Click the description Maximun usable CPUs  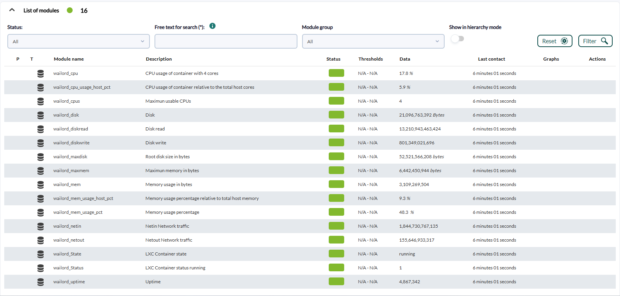coord(168,101)
